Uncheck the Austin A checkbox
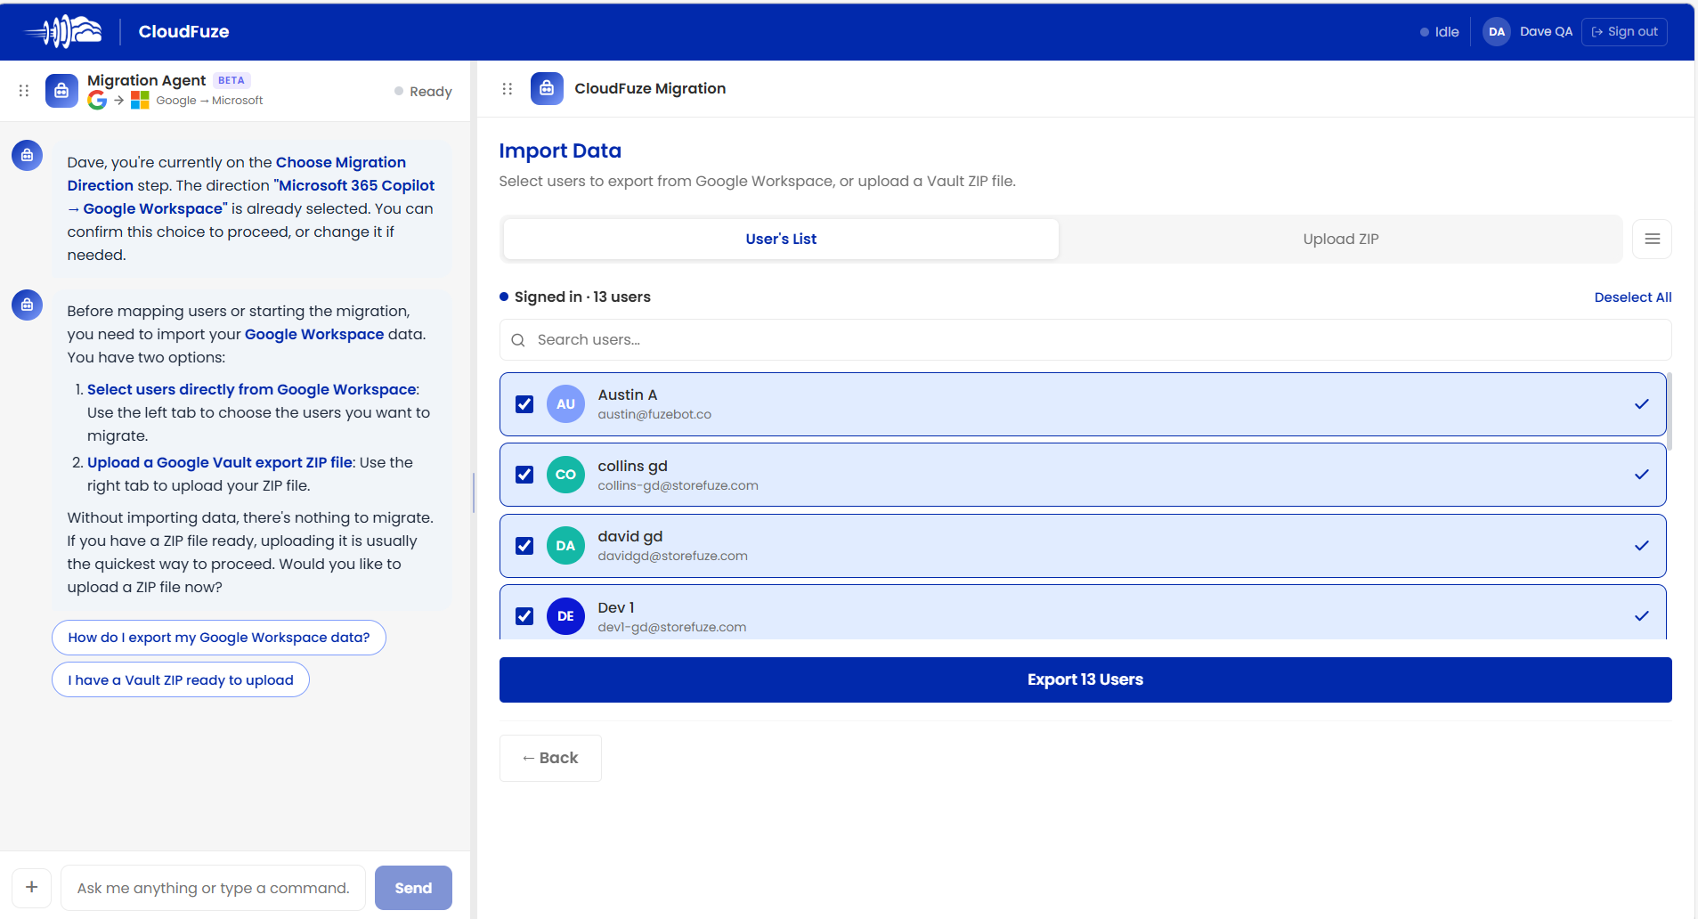 click(x=524, y=404)
